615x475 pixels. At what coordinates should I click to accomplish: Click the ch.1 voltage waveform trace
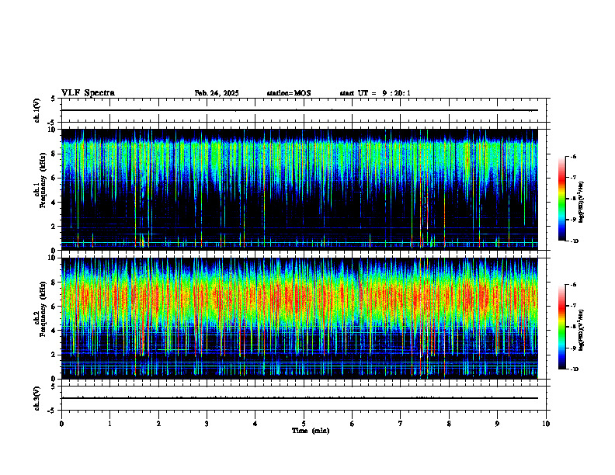click(x=300, y=110)
